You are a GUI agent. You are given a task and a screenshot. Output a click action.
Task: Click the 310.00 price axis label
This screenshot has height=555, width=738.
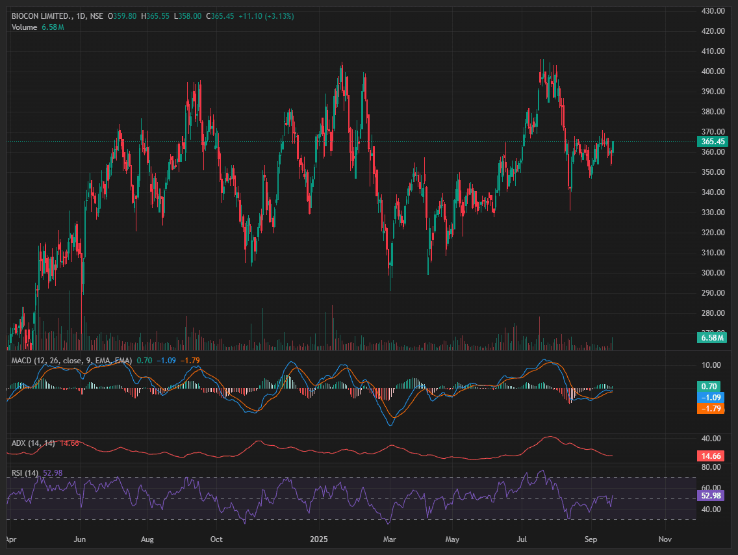coord(713,253)
